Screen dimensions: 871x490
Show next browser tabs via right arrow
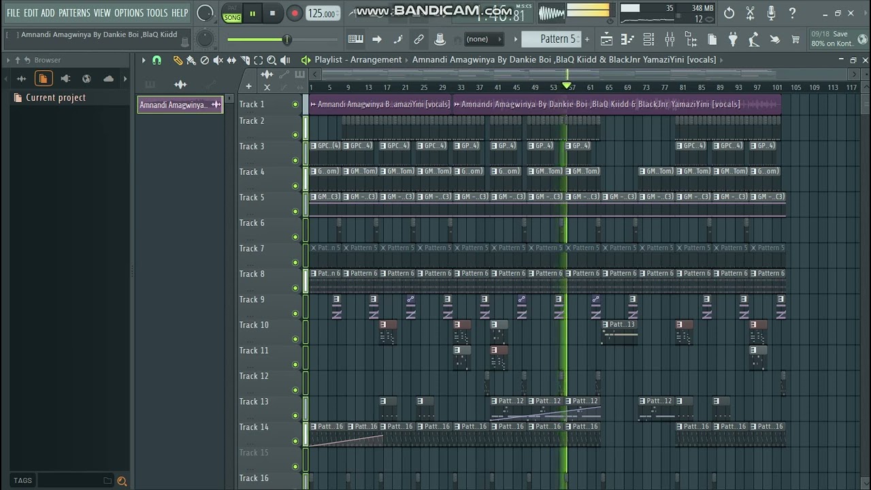click(125, 79)
